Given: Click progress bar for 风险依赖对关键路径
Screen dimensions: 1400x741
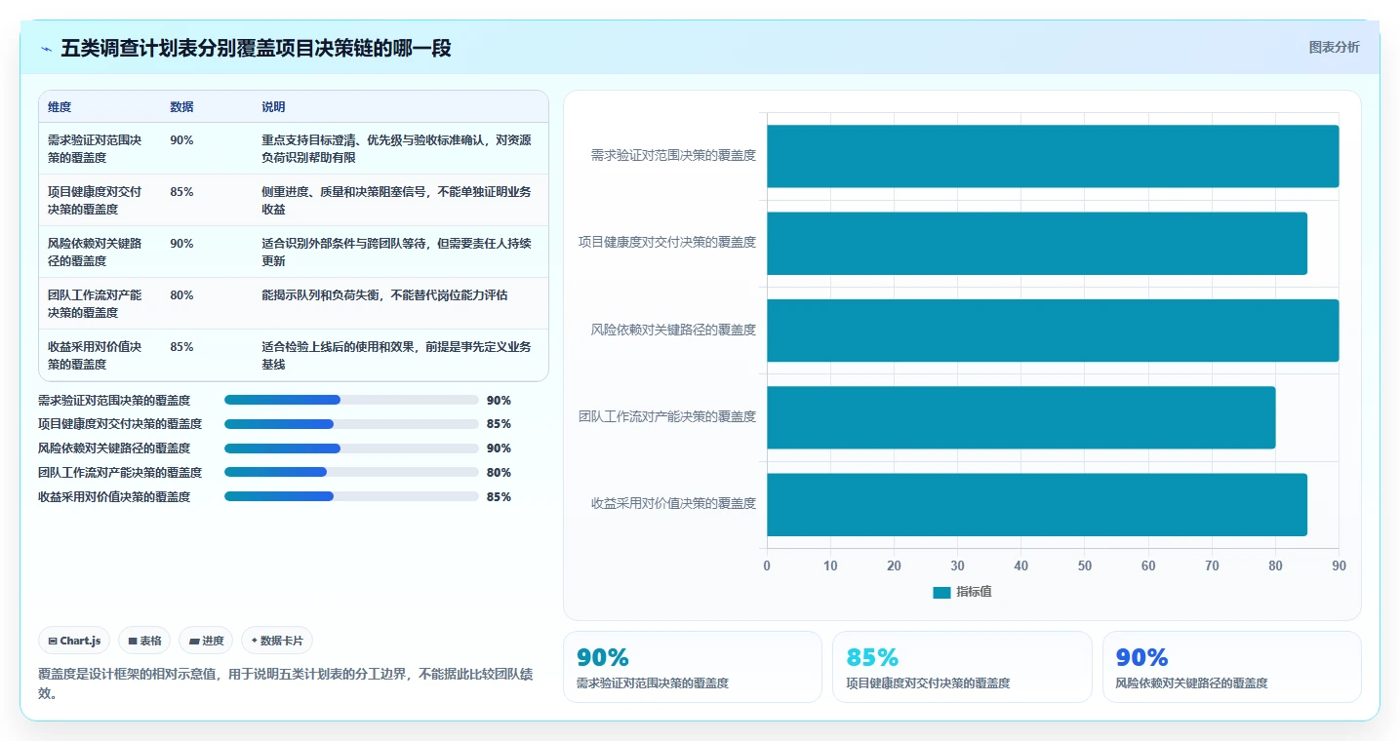Looking at the screenshot, I should pyautogui.click(x=351, y=448).
